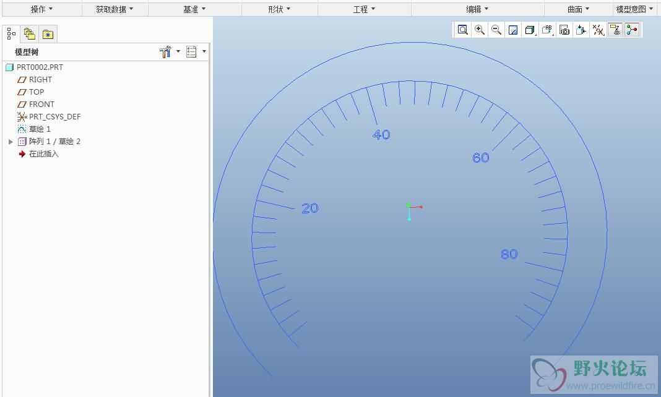The height and width of the screenshot is (397, 661).
Task: Click the FRONT plane icon
Action: tap(22, 104)
